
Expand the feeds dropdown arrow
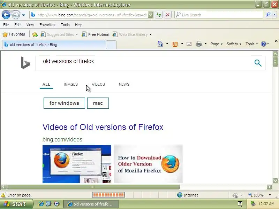click(x=182, y=44)
